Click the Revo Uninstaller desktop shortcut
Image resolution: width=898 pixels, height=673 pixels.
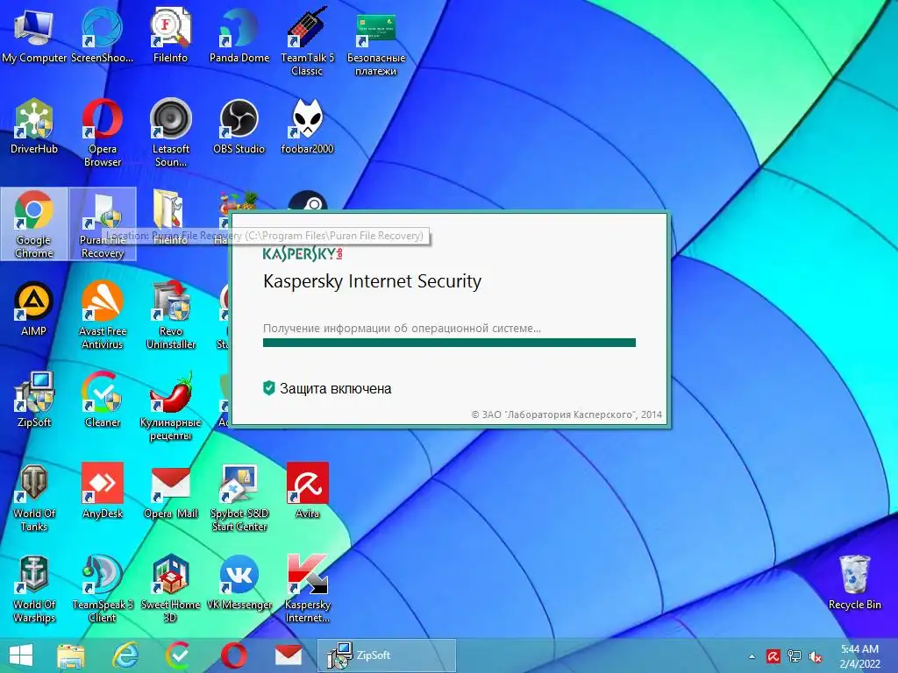point(171,315)
